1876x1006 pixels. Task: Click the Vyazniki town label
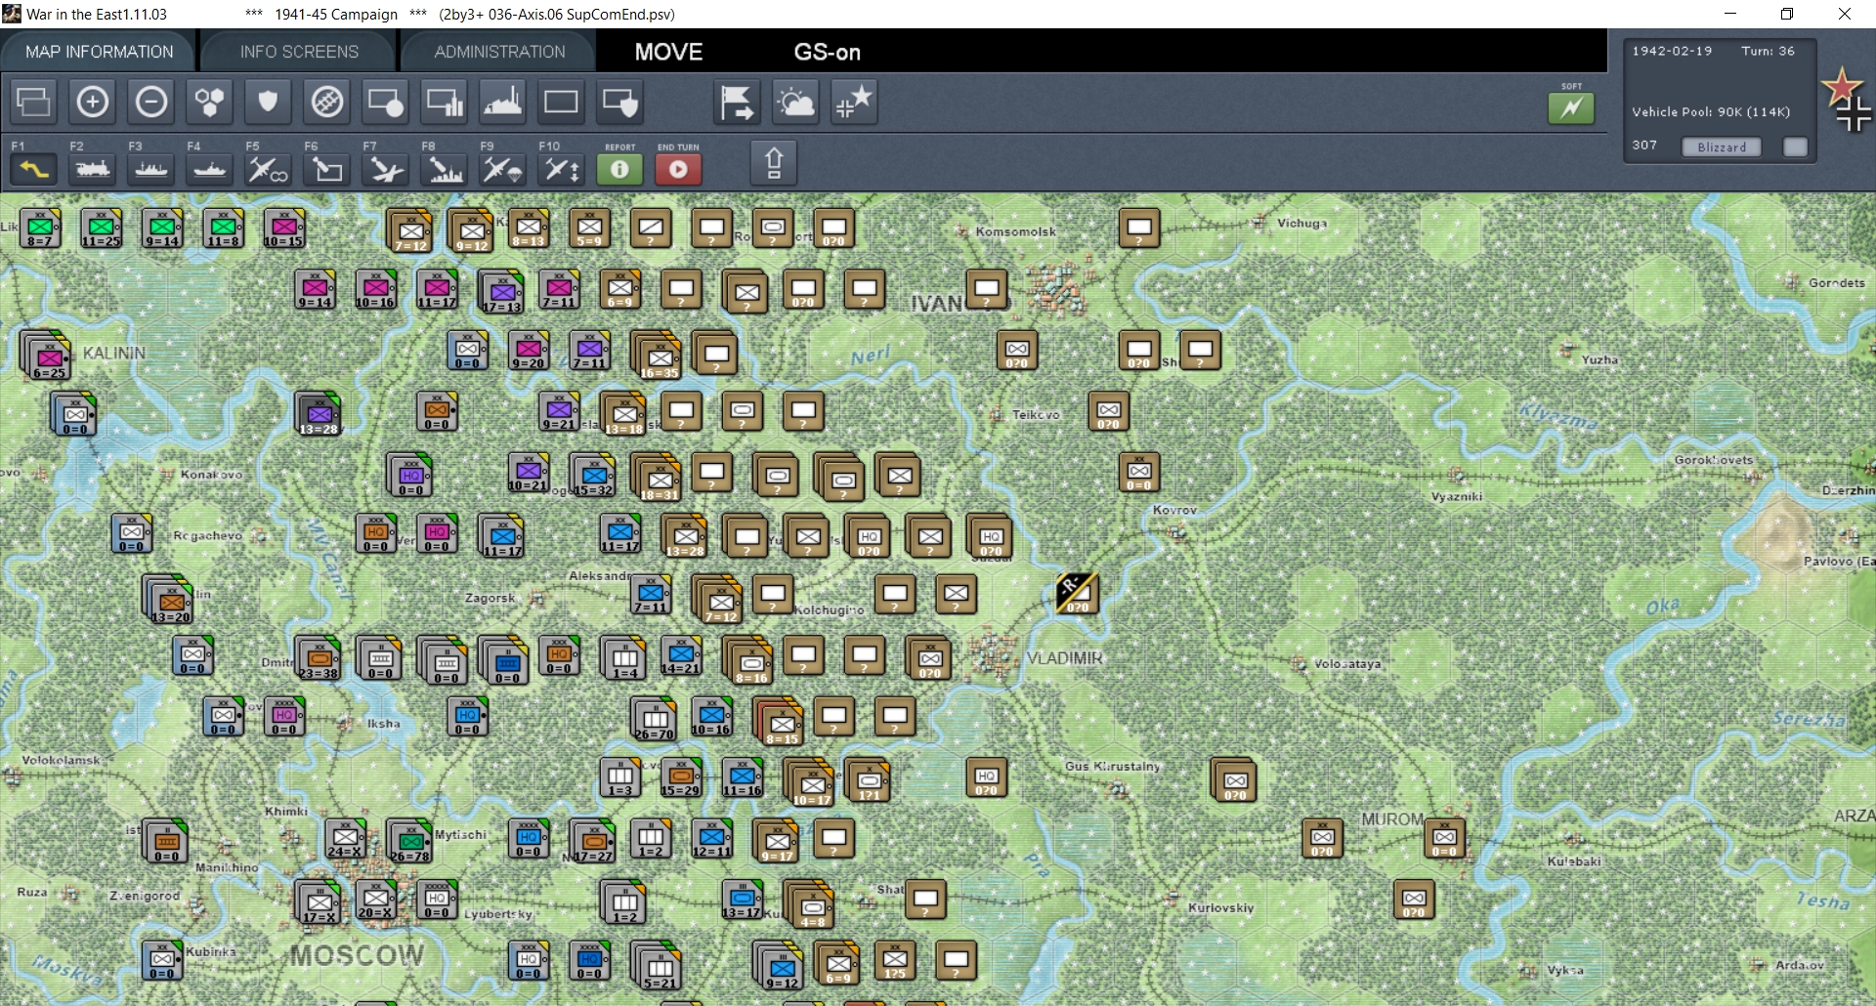click(x=1457, y=496)
